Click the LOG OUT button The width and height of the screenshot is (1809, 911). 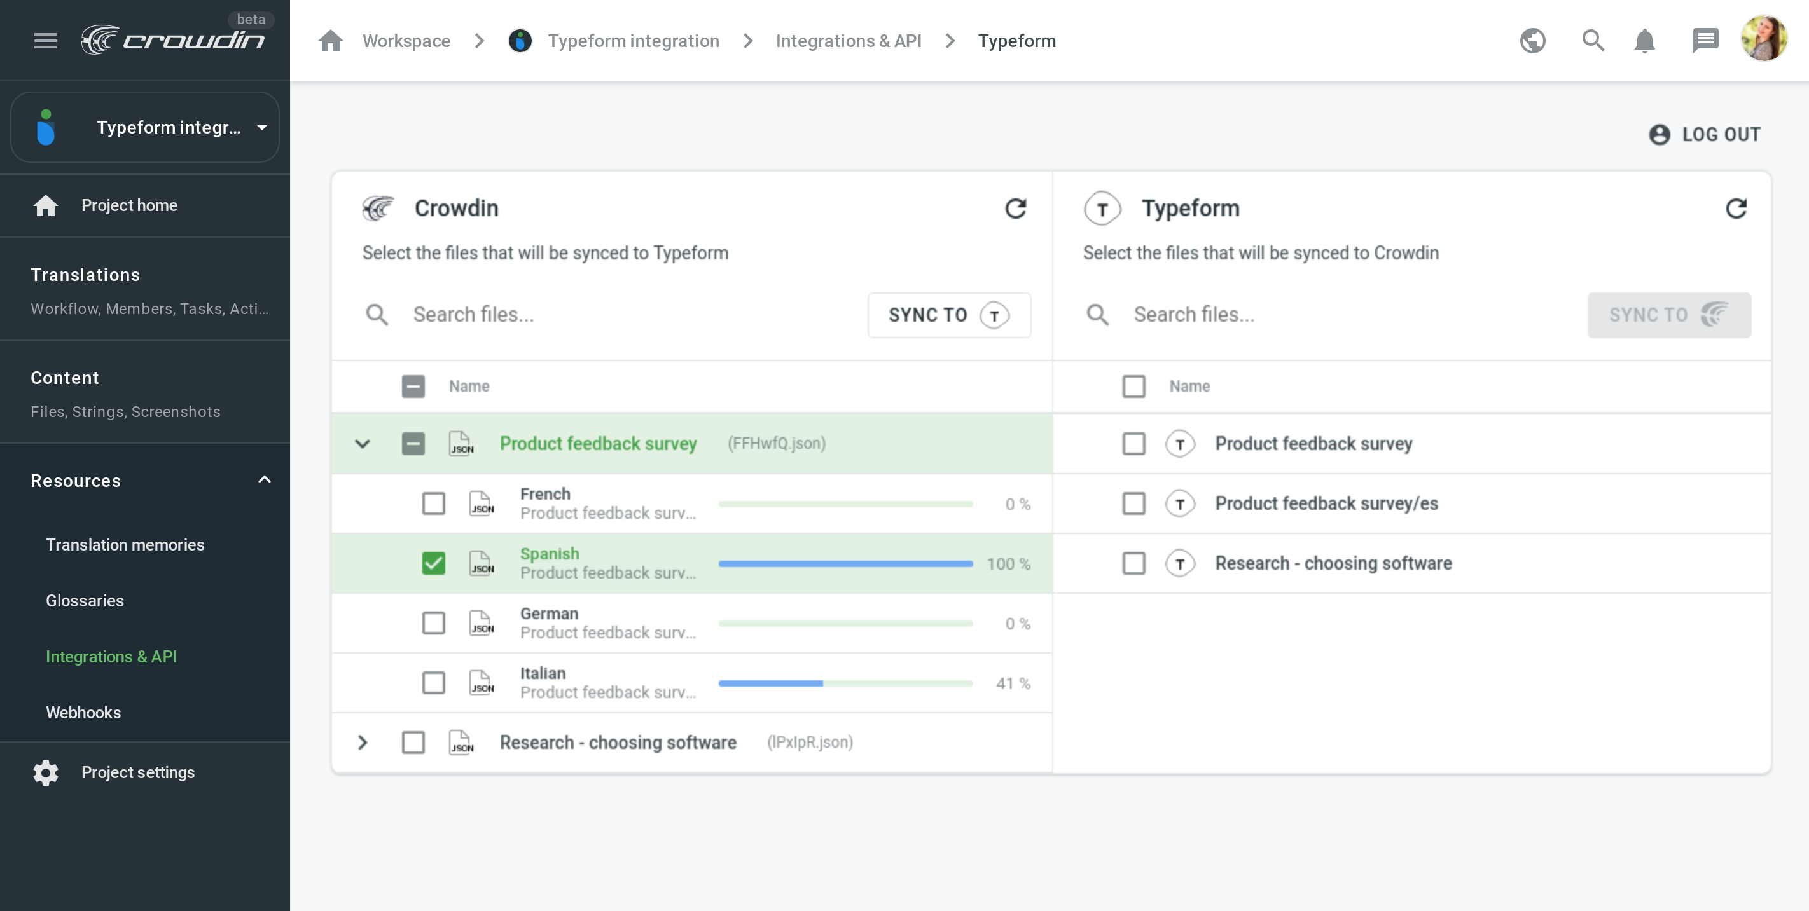1703,134
